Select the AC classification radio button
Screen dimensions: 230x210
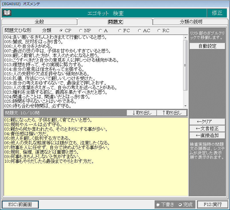point(144,31)
